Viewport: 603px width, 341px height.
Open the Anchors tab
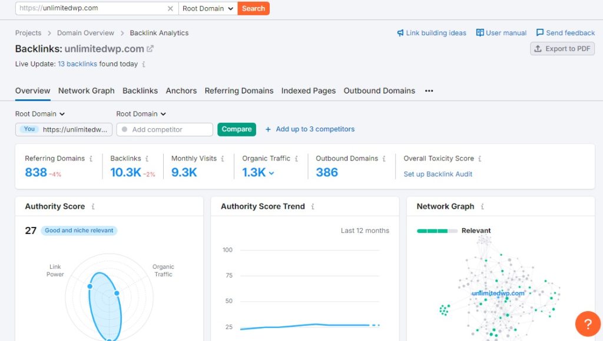181,91
